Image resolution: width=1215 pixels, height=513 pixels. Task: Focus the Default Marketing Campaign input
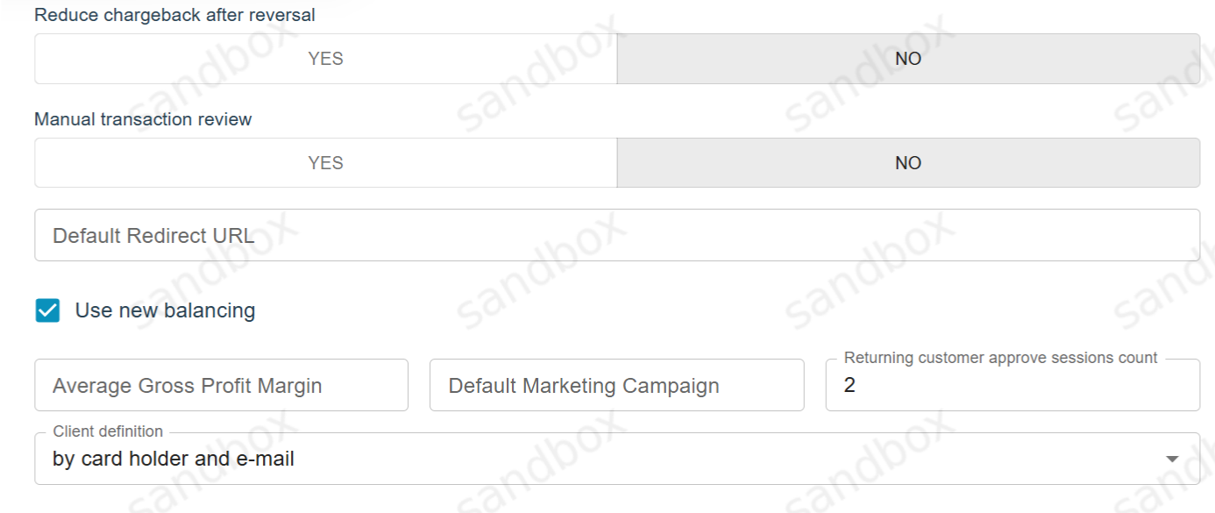[616, 386]
